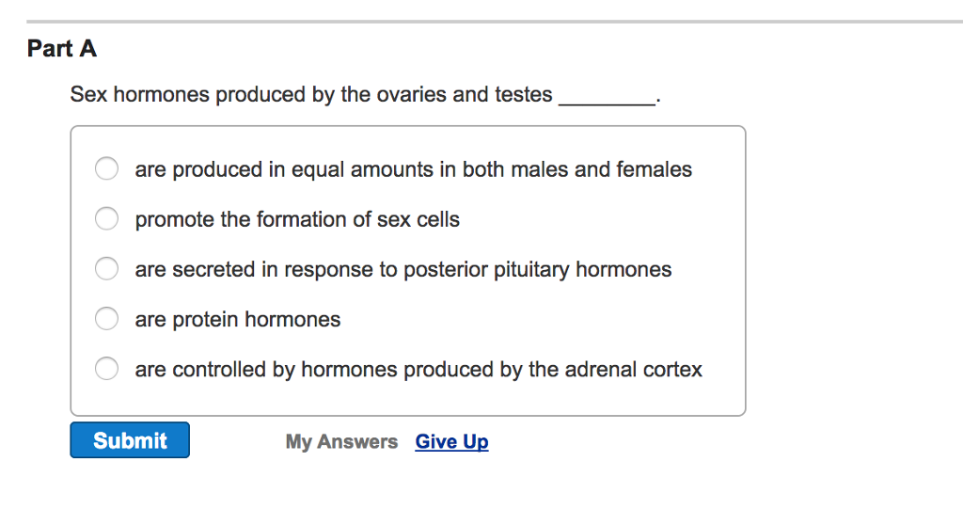Image resolution: width=963 pixels, height=525 pixels.
Task: Click the My Answers label
Action: pos(341,441)
